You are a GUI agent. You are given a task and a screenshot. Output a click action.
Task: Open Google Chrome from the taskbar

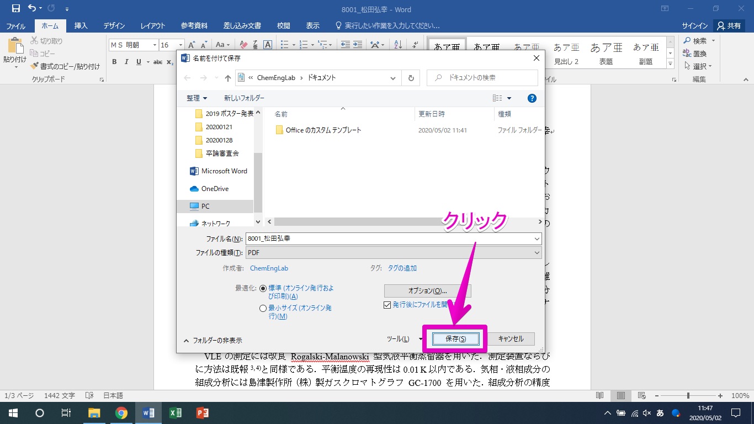pyautogui.click(x=121, y=413)
